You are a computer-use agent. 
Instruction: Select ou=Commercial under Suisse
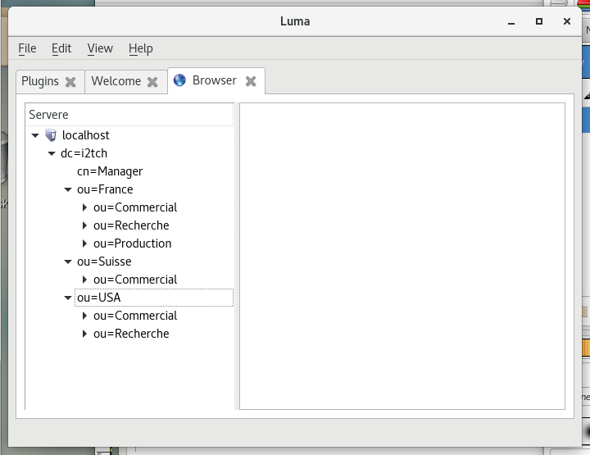[x=134, y=280]
